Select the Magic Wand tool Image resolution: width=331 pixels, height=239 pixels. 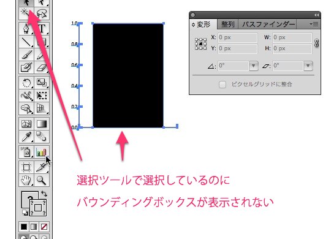(26, 13)
